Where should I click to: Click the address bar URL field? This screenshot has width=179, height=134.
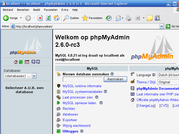click(85, 26)
